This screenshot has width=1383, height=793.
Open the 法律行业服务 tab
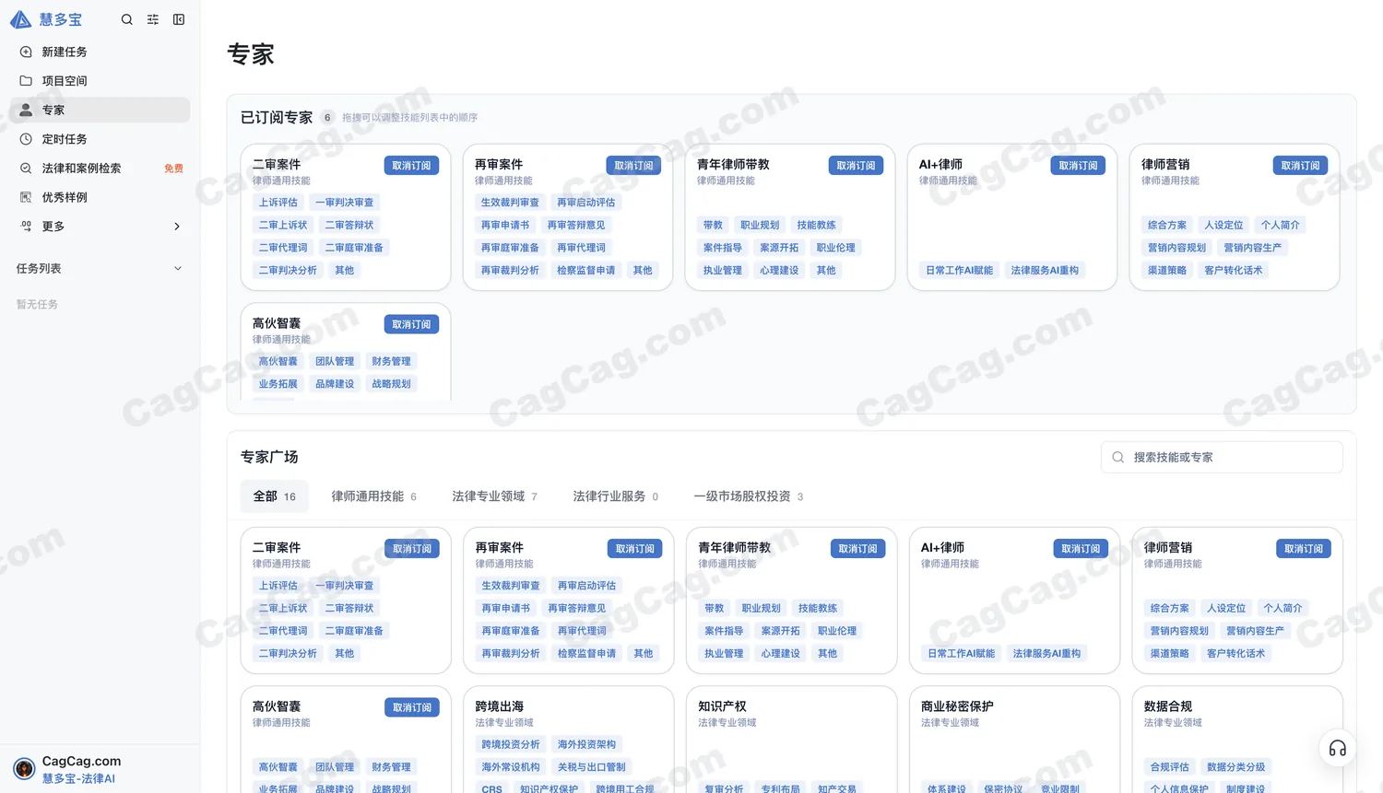point(616,496)
